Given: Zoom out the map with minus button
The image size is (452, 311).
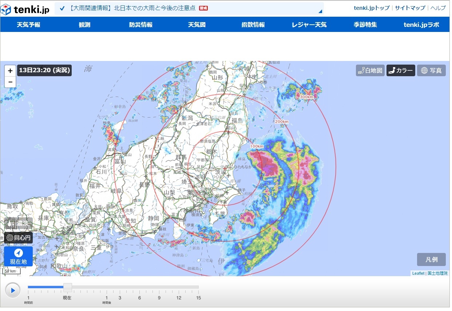Looking at the screenshot, I should click(x=10, y=82).
